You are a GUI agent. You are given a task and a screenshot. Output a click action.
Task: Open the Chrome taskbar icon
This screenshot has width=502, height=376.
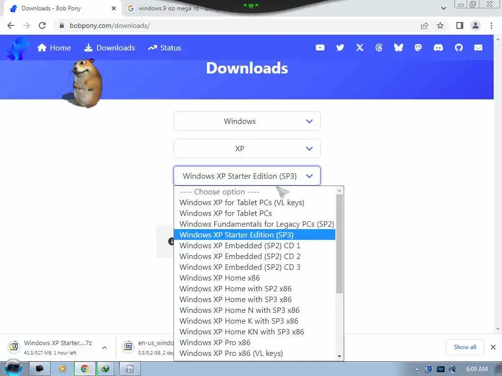coord(84,369)
